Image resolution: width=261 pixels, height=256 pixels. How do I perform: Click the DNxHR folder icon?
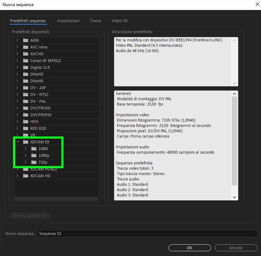coord(25,81)
